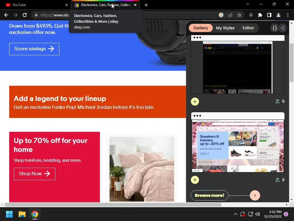Open the notification badge showing 2

tap(286, 214)
